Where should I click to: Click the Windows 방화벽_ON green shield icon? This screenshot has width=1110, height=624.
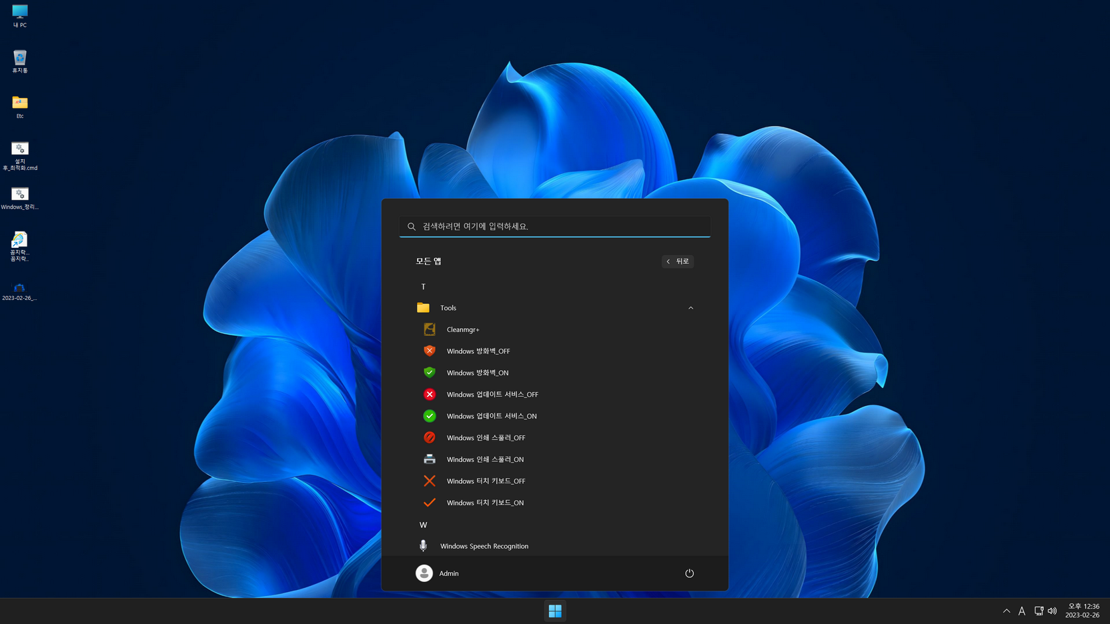click(x=430, y=373)
